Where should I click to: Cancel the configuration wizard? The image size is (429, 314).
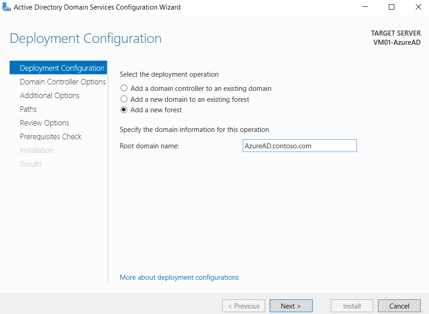[399, 306]
